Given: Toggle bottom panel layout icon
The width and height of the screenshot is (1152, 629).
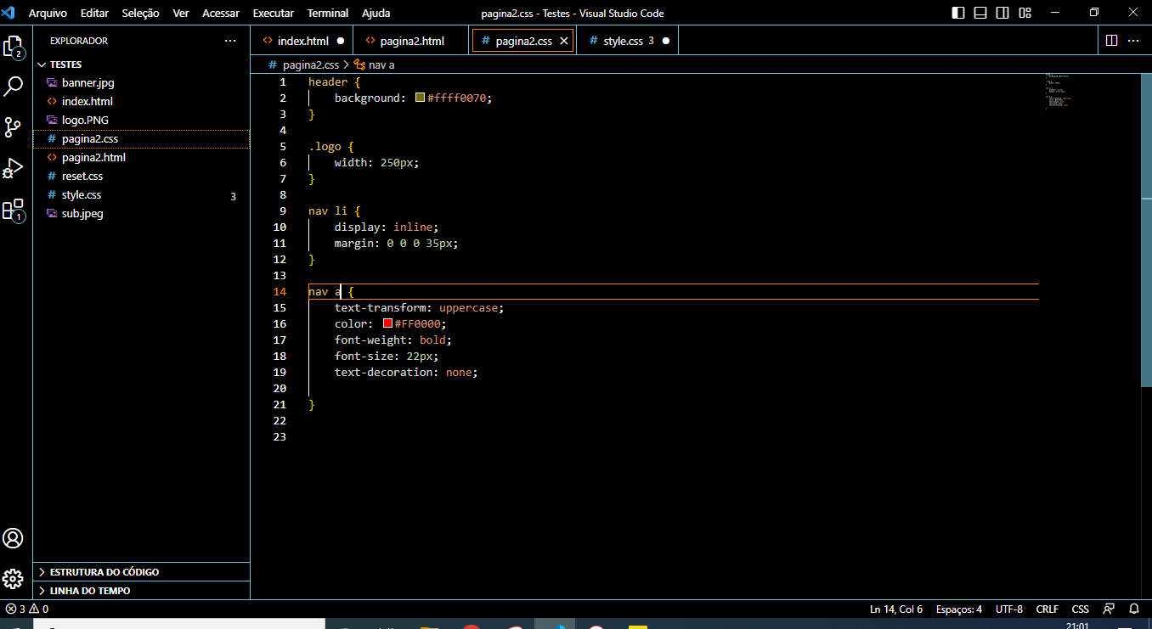Looking at the screenshot, I should pos(980,13).
